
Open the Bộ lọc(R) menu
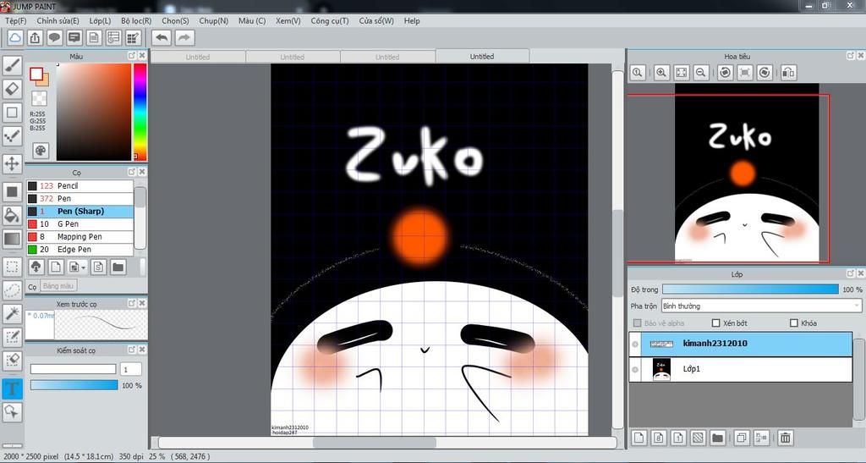tap(136, 21)
